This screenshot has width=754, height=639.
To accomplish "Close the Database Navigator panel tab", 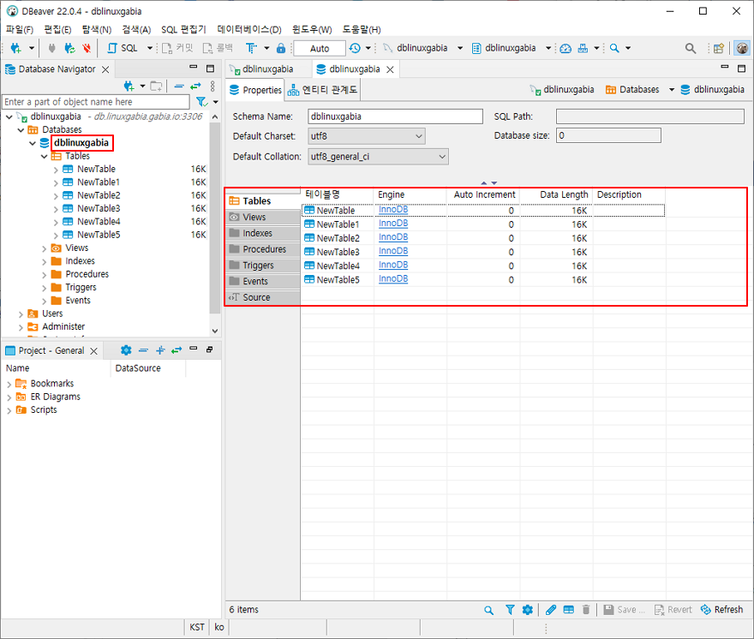I will click(105, 69).
